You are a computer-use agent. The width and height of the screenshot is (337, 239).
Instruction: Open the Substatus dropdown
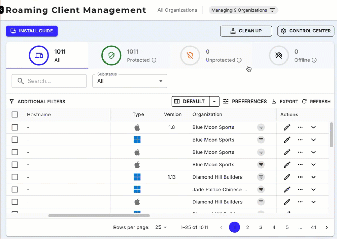coord(130,81)
